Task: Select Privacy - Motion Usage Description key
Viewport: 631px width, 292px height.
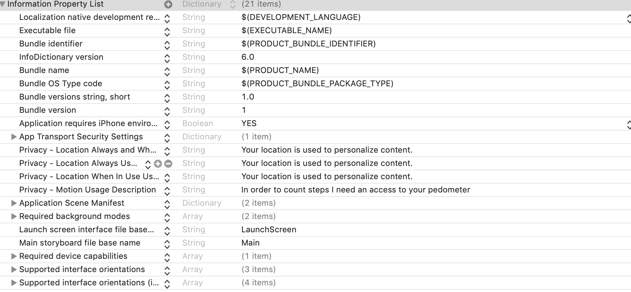Action: pos(87,190)
